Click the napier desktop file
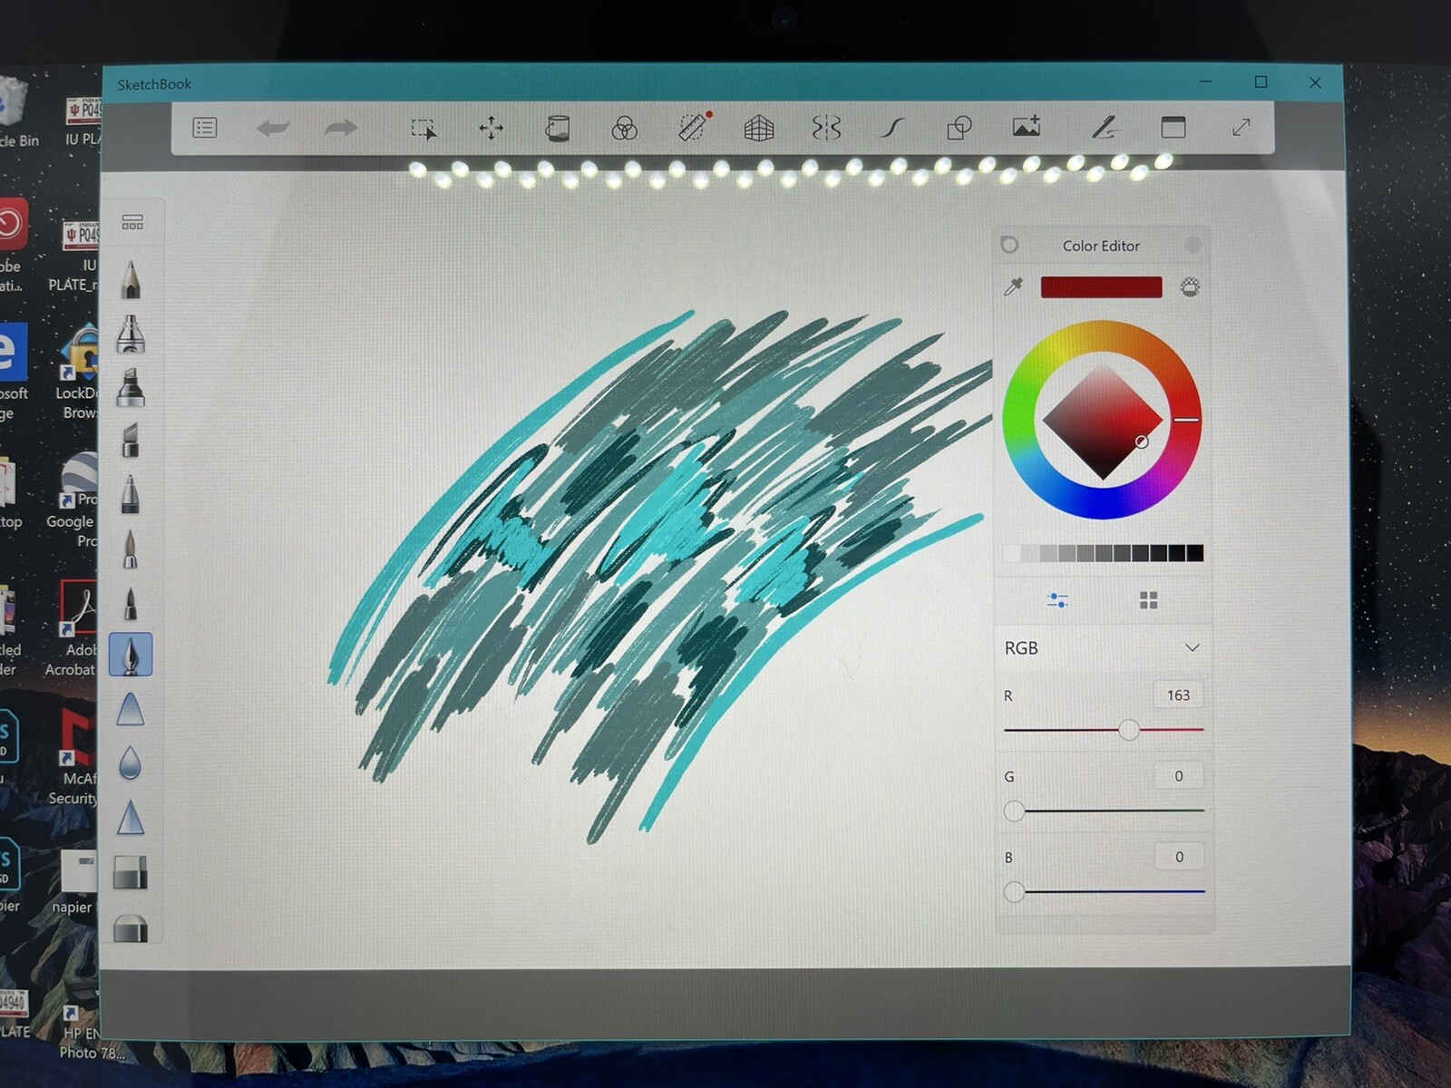Screen dimensions: 1451x1088 (x=74, y=881)
